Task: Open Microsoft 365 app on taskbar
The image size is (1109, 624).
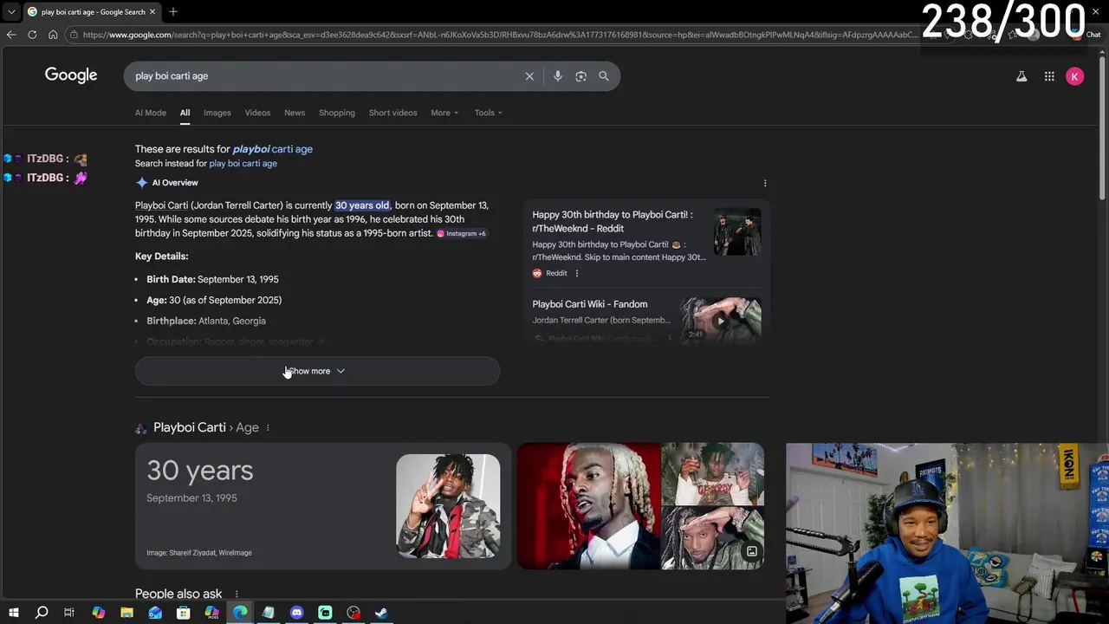Action: pos(211,613)
